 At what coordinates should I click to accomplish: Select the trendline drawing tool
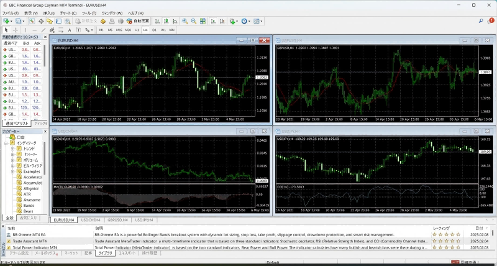tap(43, 30)
